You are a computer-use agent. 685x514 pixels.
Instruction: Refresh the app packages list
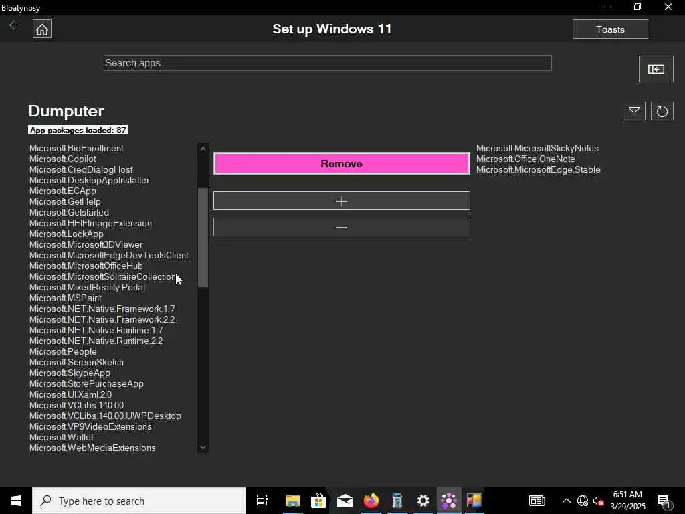click(662, 112)
